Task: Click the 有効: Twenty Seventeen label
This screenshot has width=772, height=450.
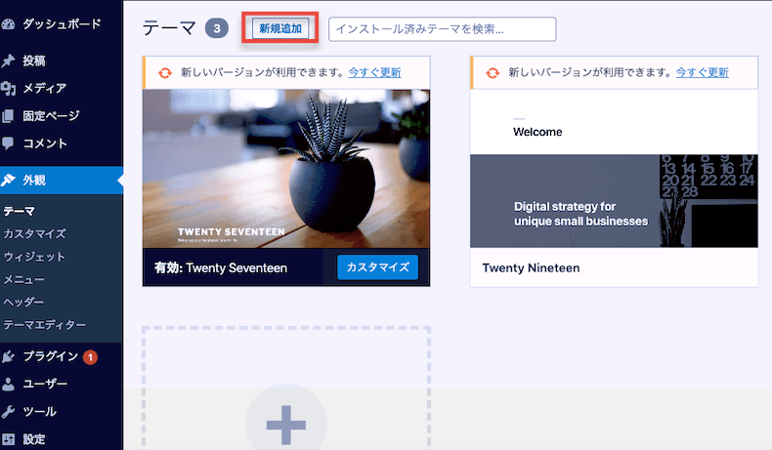Action: point(221,268)
